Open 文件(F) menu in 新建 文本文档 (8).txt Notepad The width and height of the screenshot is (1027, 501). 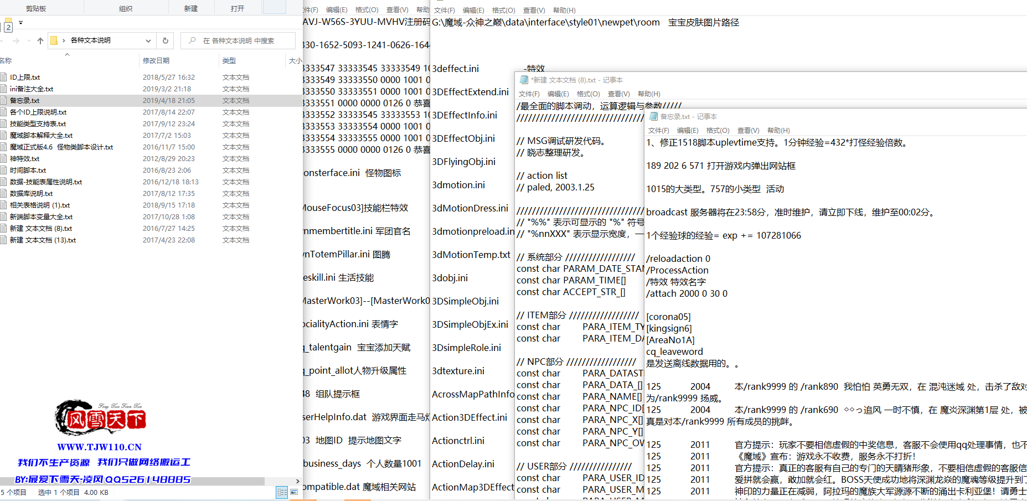pyautogui.click(x=529, y=94)
